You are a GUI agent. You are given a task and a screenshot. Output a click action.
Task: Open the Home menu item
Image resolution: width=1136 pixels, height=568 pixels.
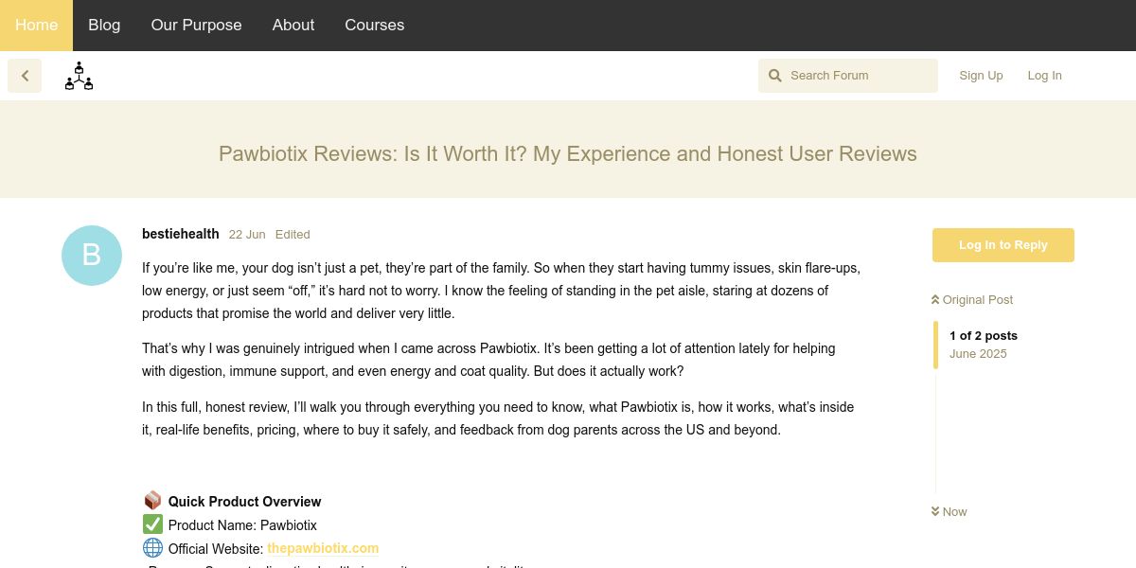[x=36, y=26]
